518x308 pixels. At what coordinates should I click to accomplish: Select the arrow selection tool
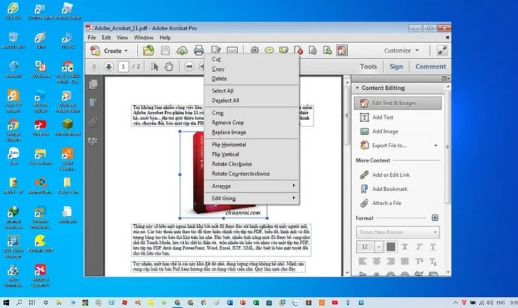[154, 67]
